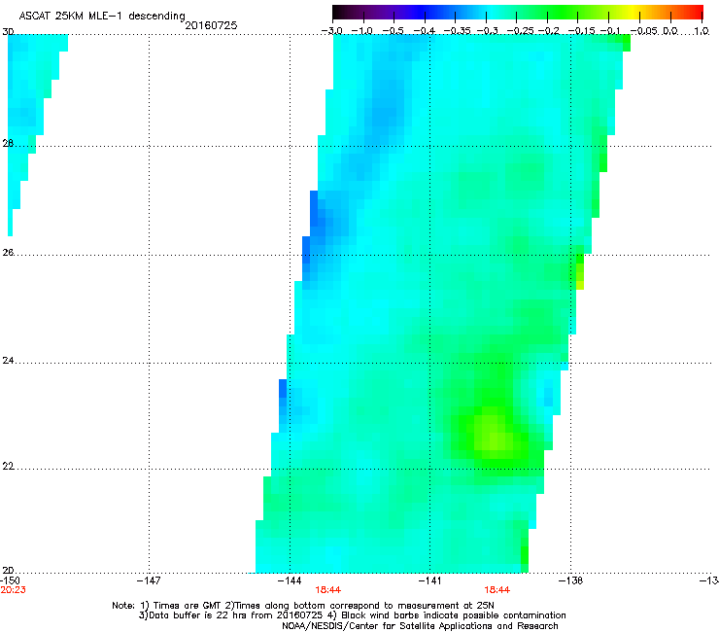719x632 pixels.
Task: Click the -1.0 color scale label
Action: pos(361,31)
